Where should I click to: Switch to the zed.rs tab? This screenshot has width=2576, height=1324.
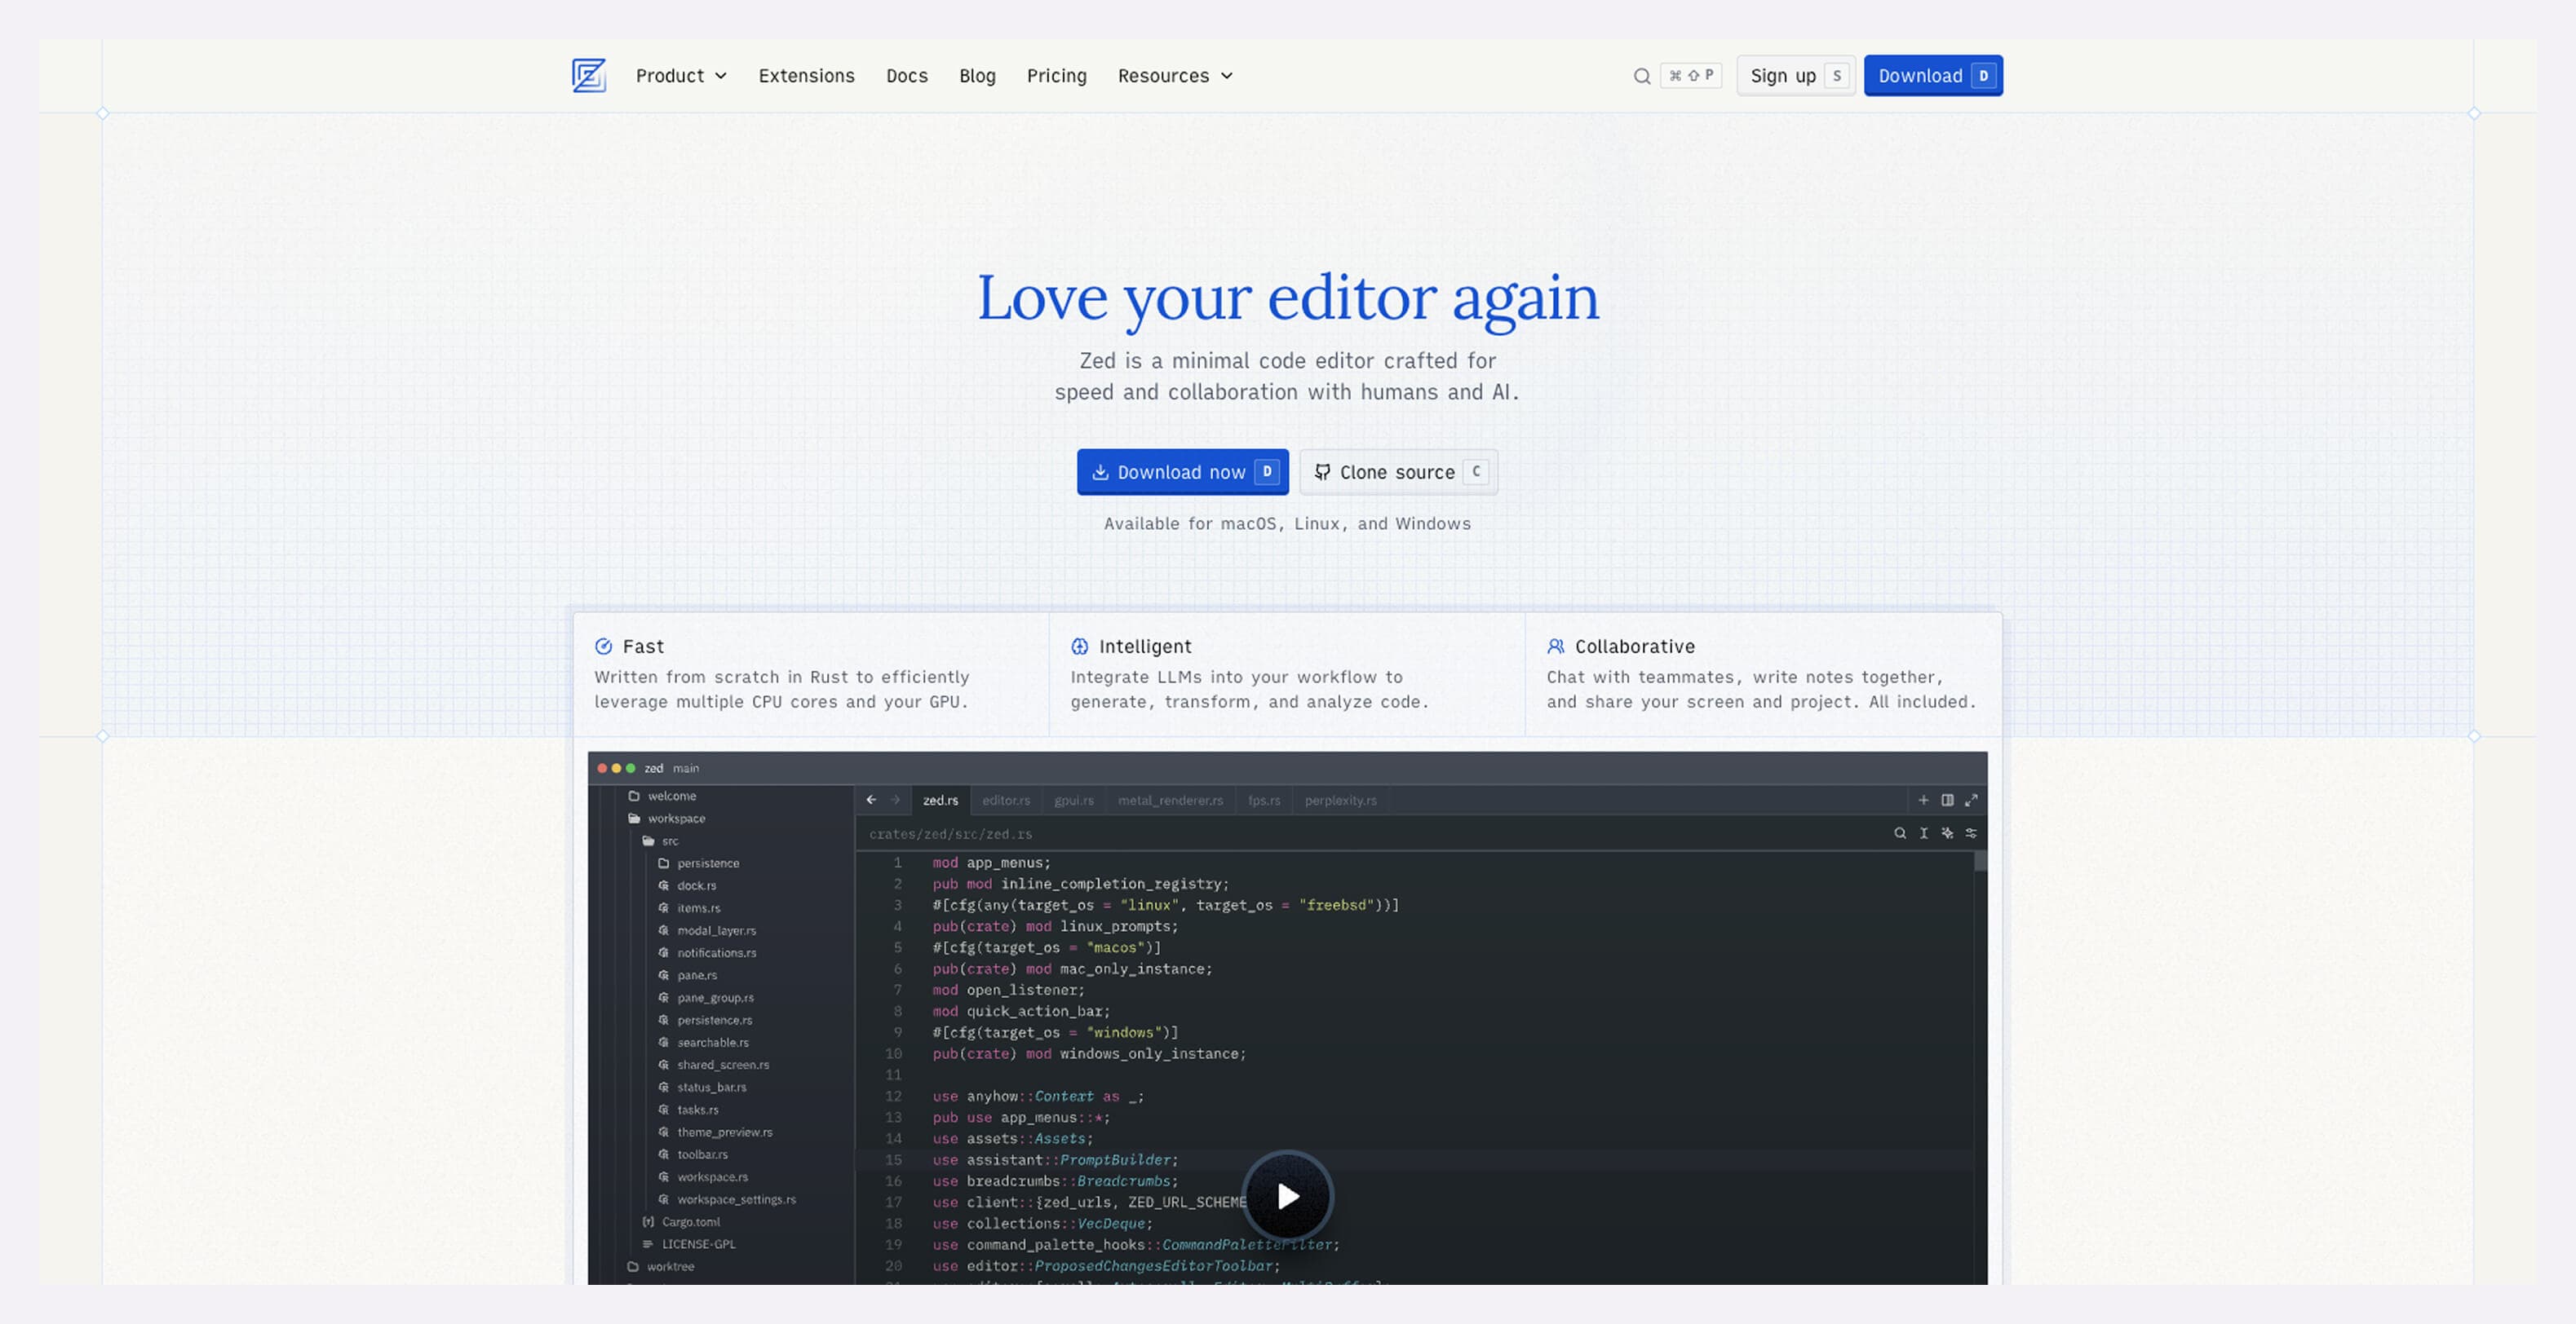[940, 801]
